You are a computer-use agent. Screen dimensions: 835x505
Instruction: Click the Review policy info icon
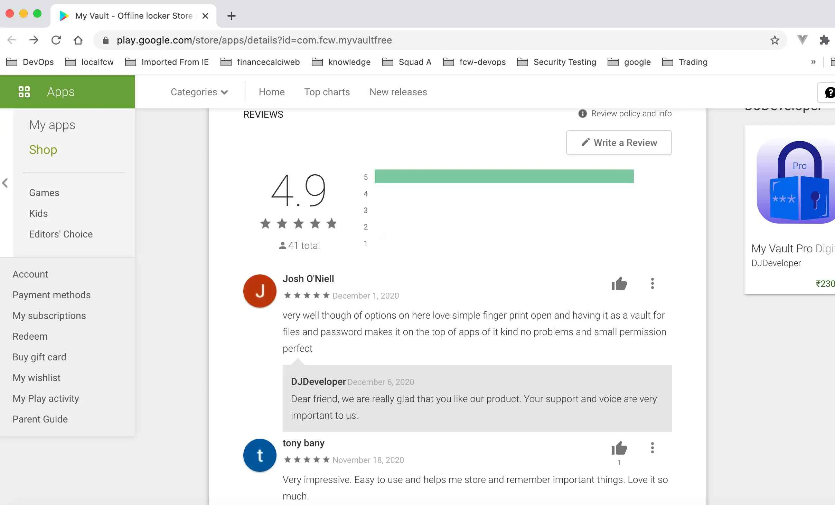(582, 114)
